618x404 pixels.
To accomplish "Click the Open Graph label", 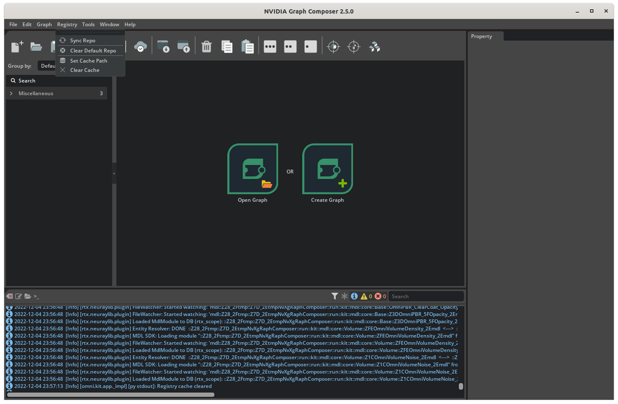I will [253, 200].
